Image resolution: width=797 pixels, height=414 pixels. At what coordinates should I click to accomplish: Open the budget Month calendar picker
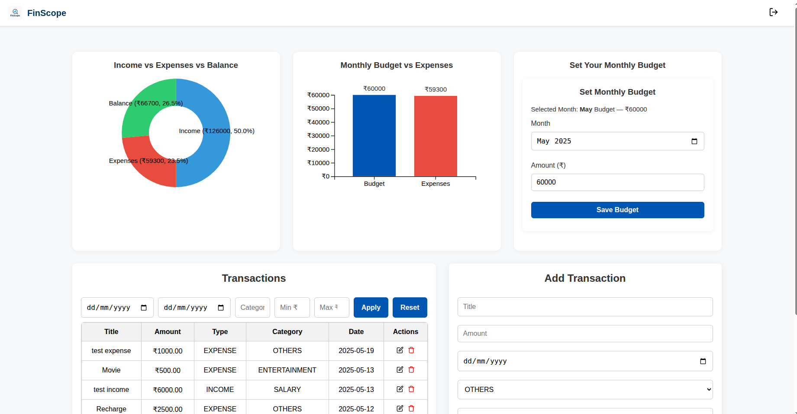694,141
